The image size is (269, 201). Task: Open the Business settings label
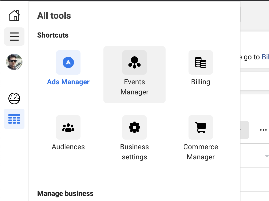pos(134,152)
